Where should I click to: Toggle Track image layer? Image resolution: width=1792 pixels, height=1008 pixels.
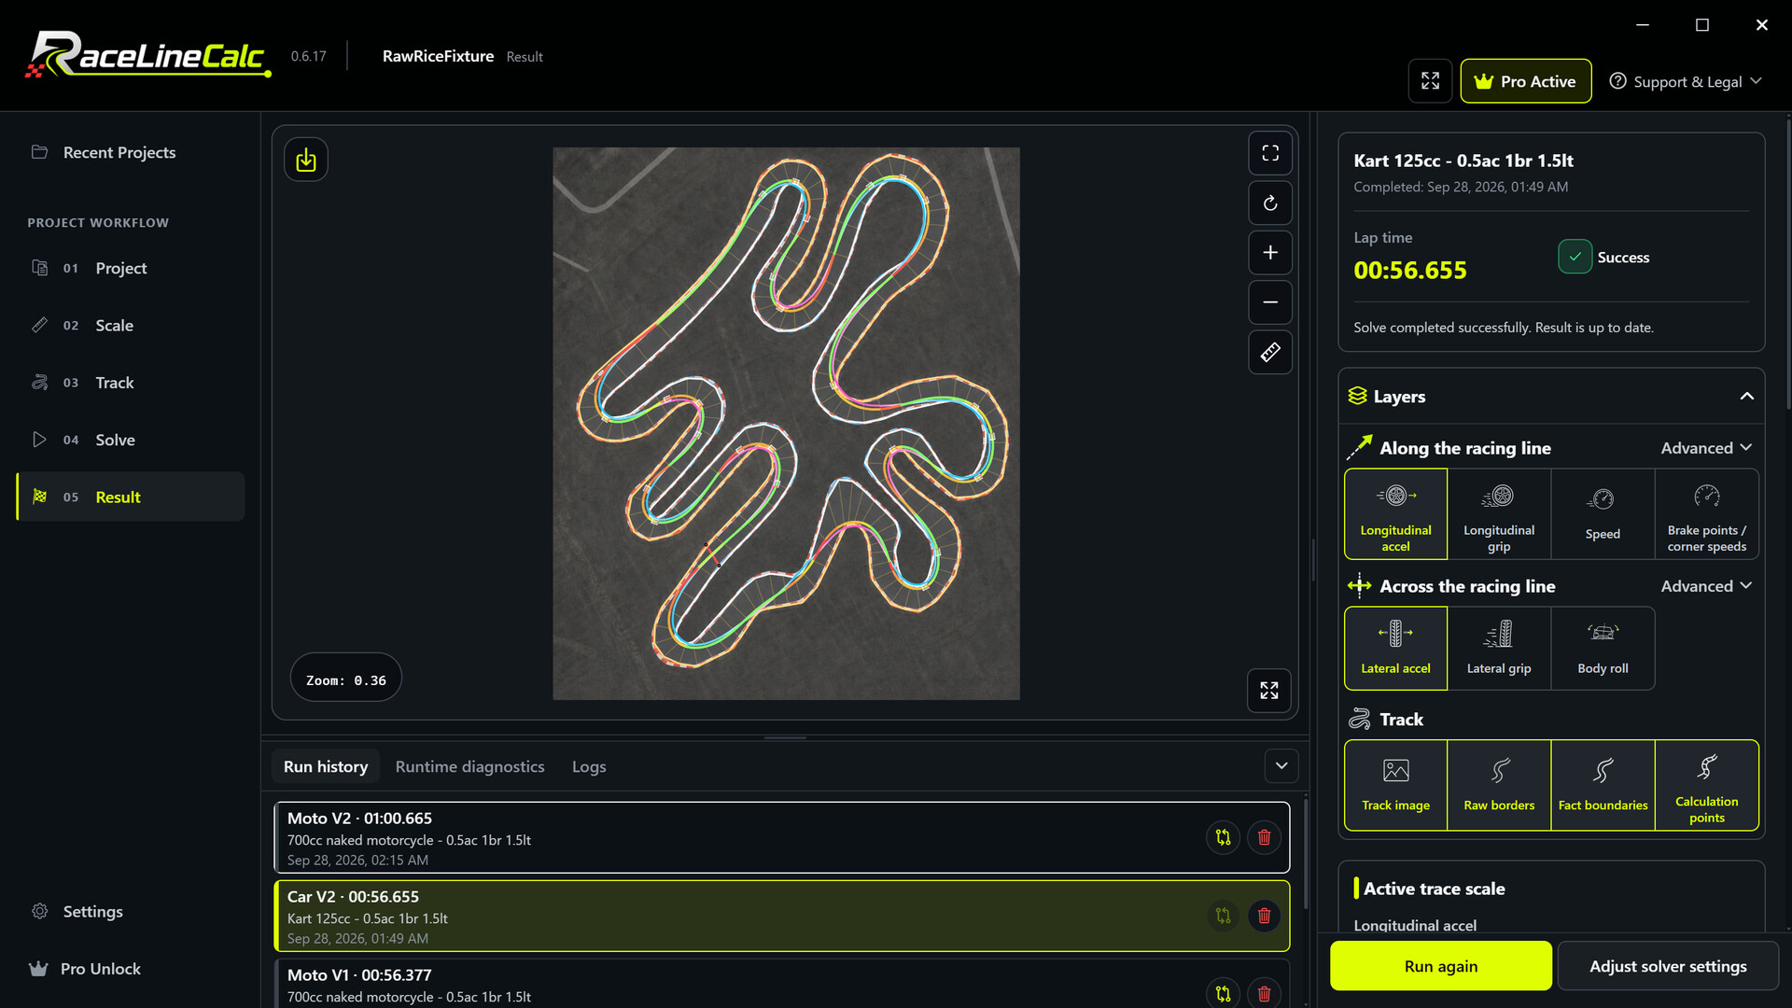click(x=1395, y=785)
